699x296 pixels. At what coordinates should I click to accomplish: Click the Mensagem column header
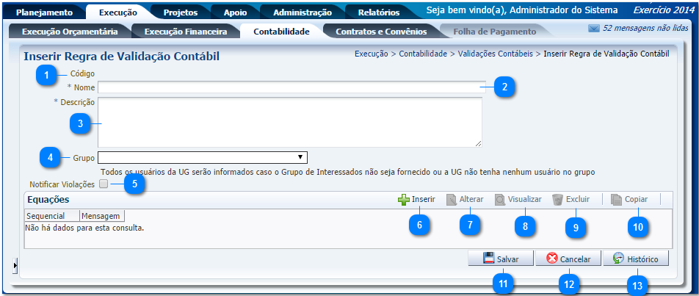click(x=102, y=216)
